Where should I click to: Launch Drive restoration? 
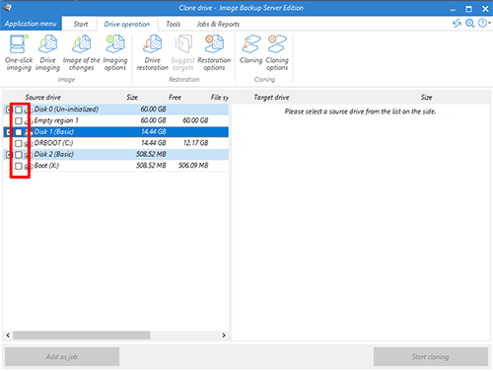(152, 52)
